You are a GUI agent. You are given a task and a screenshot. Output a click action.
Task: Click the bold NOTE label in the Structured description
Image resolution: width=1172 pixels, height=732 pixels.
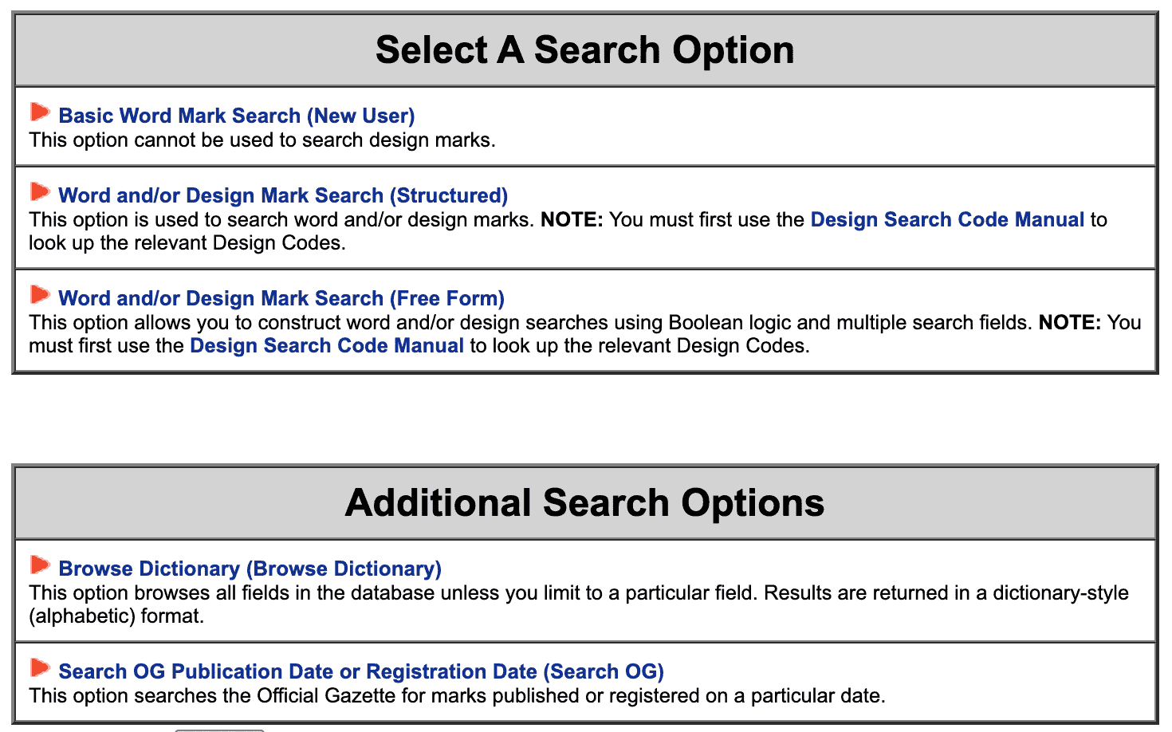click(572, 219)
